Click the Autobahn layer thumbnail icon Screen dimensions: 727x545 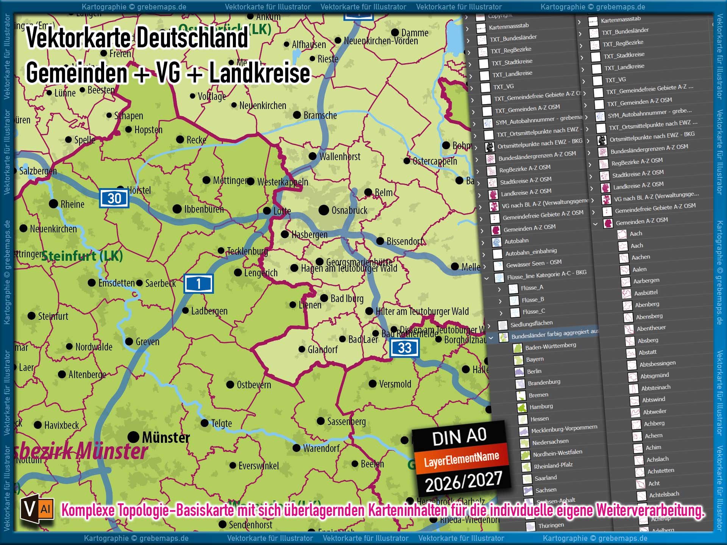point(496,242)
